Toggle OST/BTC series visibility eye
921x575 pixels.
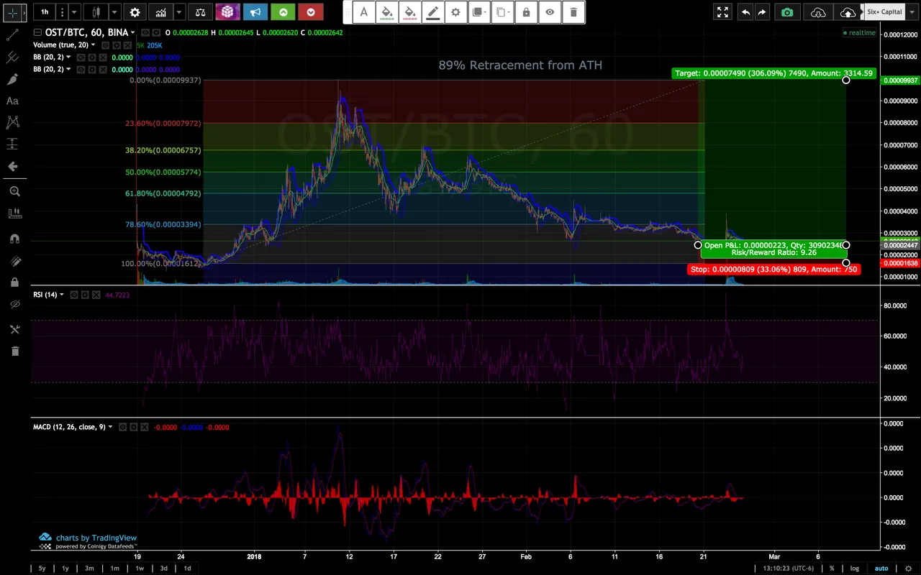pos(145,32)
